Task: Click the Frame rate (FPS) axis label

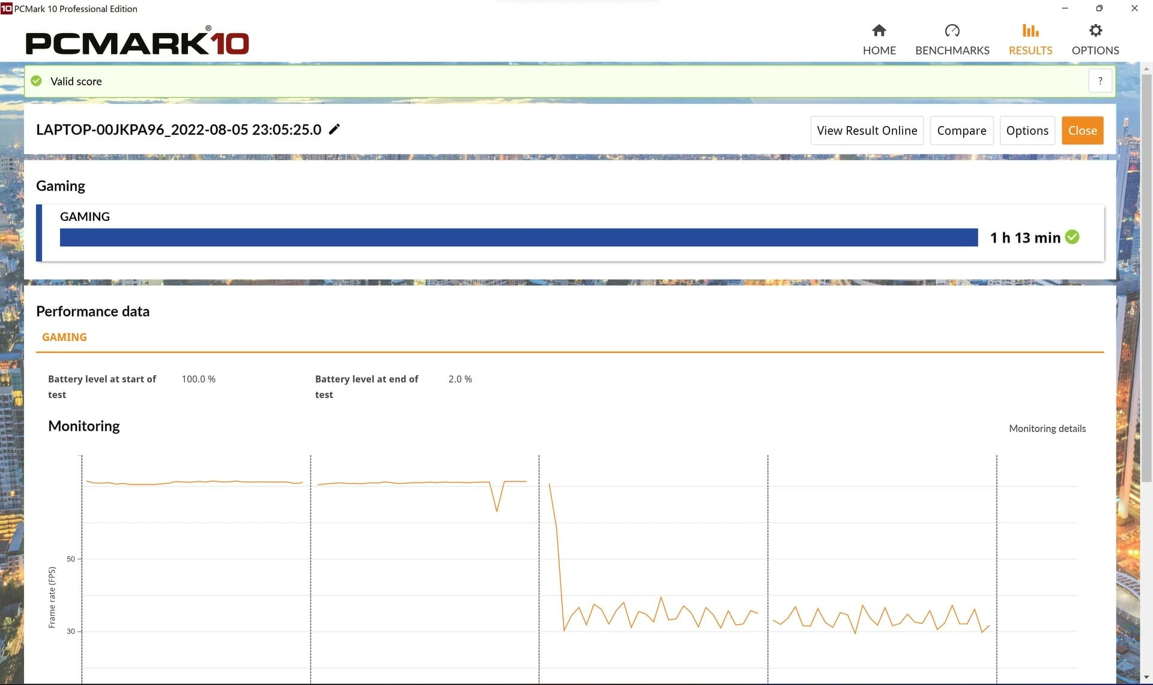Action: point(52,597)
